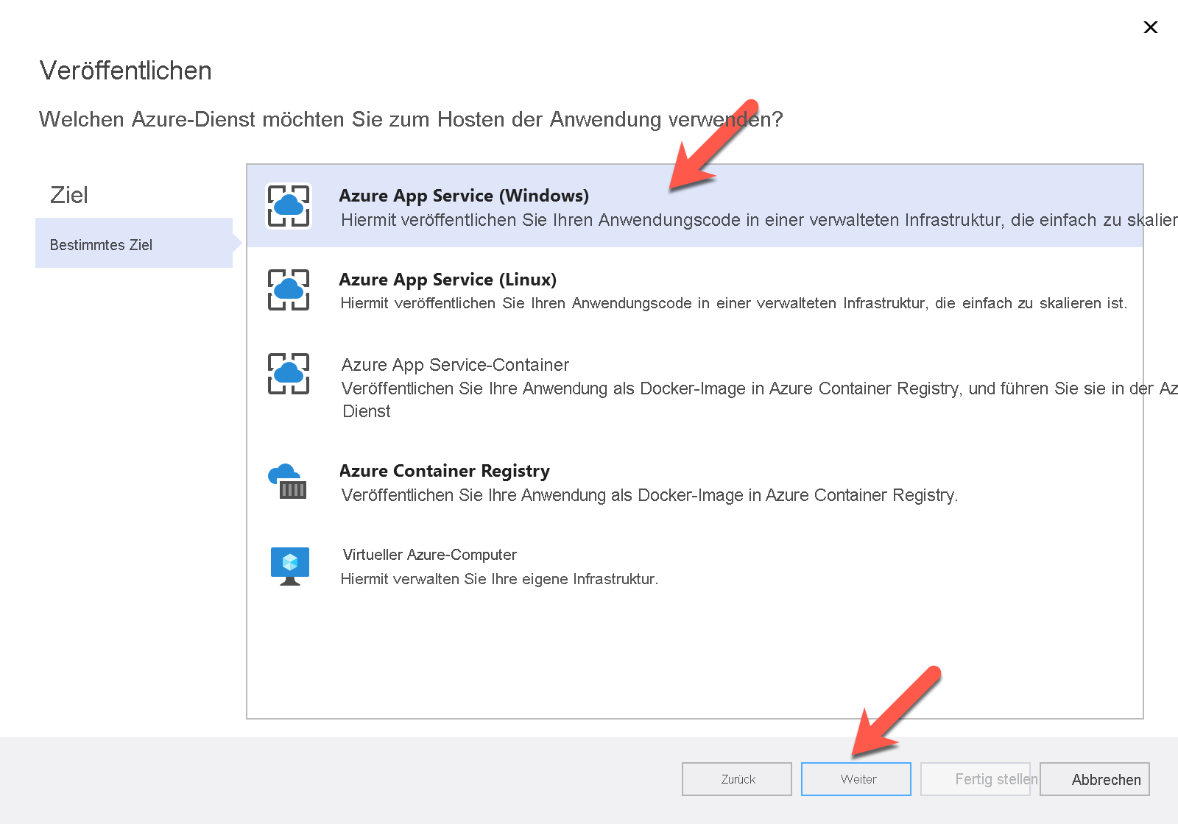Close the Veröffentlichen dialog
The image size is (1178, 824).
[1151, 27]
